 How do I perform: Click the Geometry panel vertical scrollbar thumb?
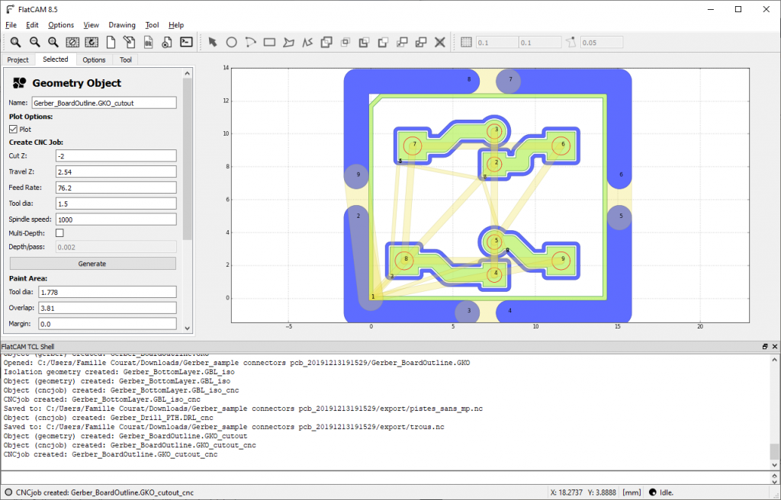click(188, 159)
